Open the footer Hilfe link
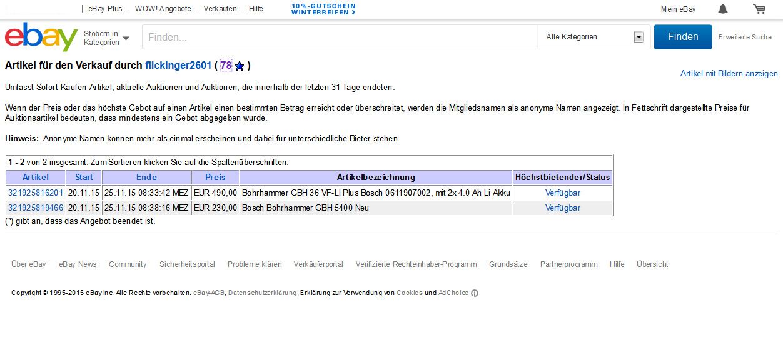Screen dimensions: 783x337 point(617,264)
